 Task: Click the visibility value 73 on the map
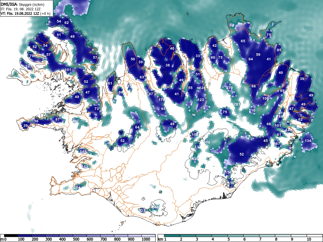97,109
